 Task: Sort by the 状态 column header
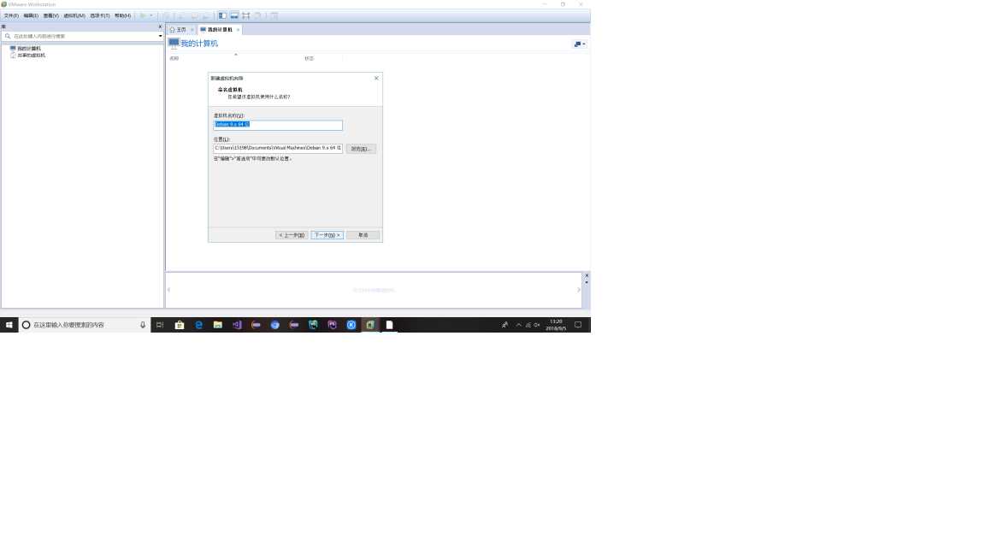[x=309, y=58]
